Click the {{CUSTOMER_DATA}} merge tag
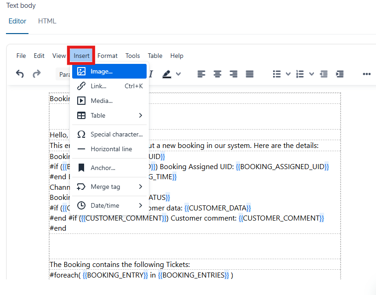 coord(217,208)
